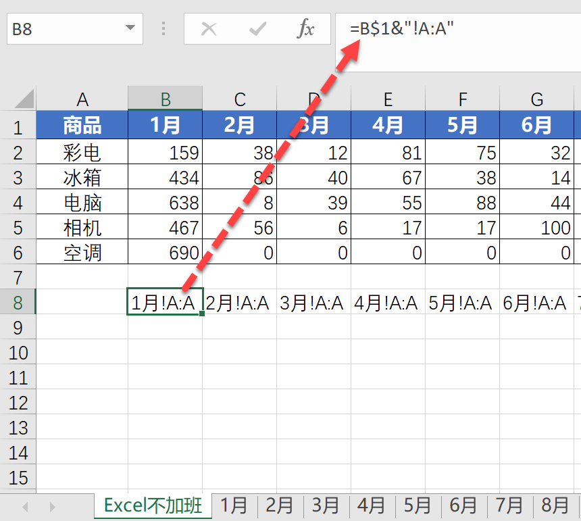Viewport: 581px width, 521px height.
Task: Click the 冰箱 cell
Action: click(x=82, y=177)
